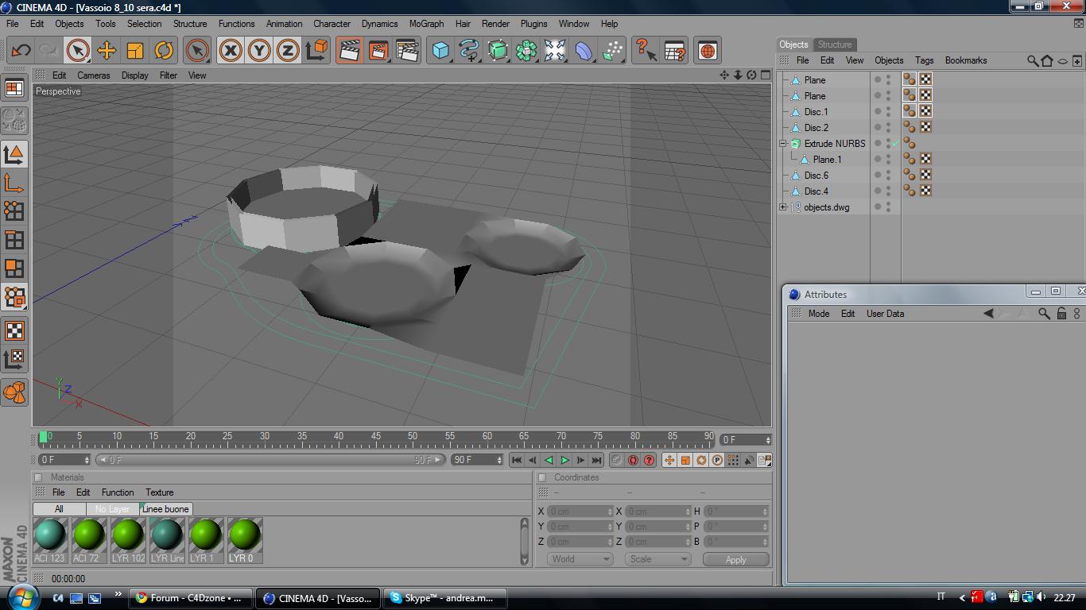
Task: Click the Object Manager search magnifier icon
Action: 1032,60
